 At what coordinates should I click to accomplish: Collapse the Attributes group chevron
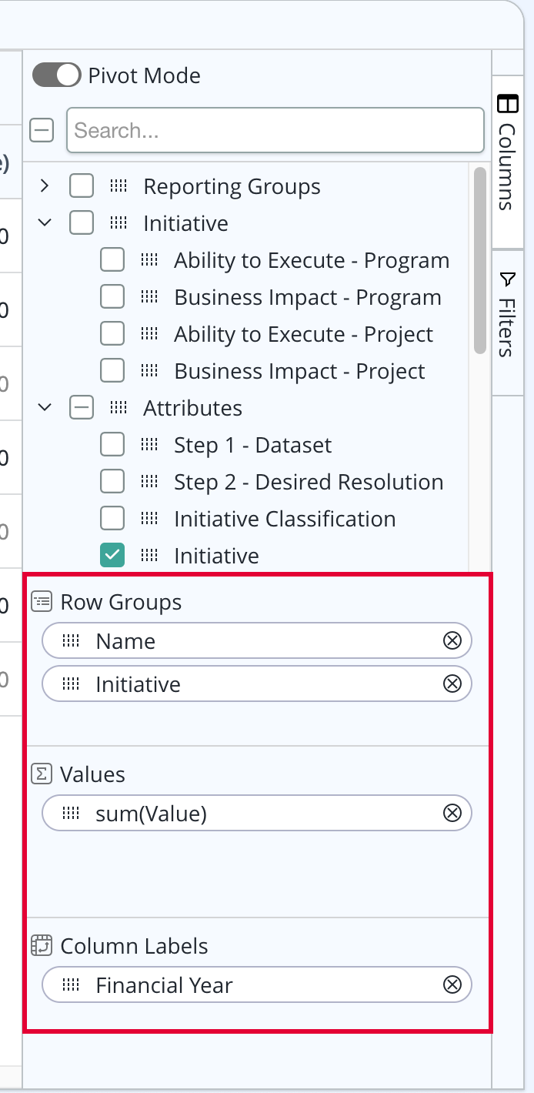click(x=45, y=408)
